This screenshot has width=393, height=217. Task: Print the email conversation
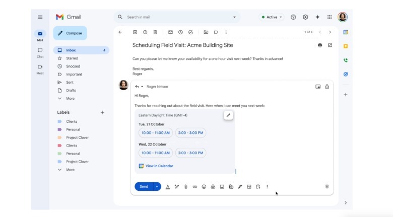pos(320,45)
